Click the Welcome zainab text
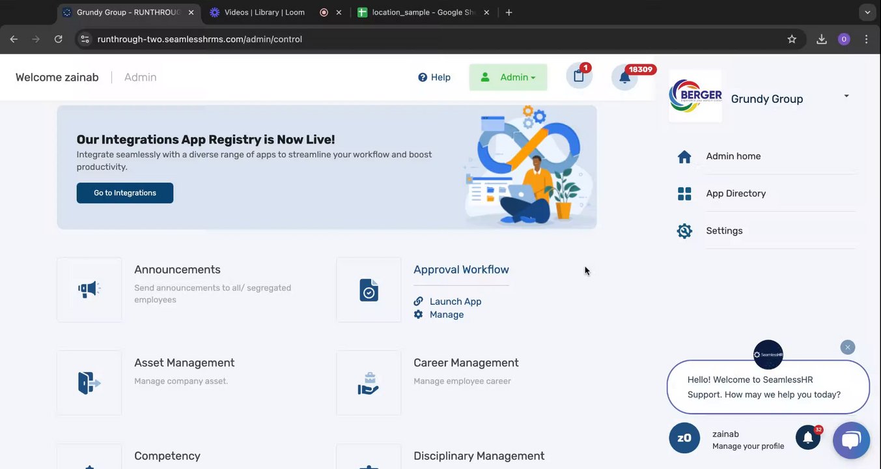 pos(57,77)
